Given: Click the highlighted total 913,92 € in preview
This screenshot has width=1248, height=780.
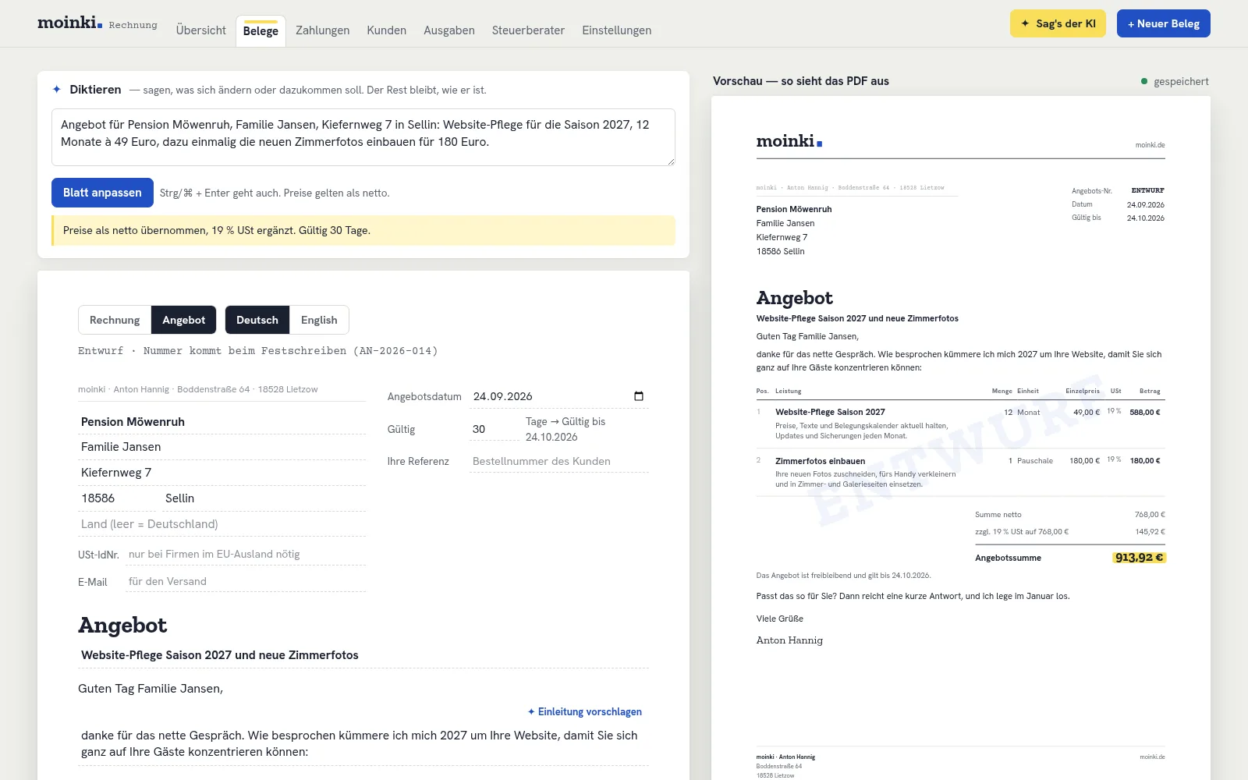Looking at the screenshot, I should [1139, 558].
